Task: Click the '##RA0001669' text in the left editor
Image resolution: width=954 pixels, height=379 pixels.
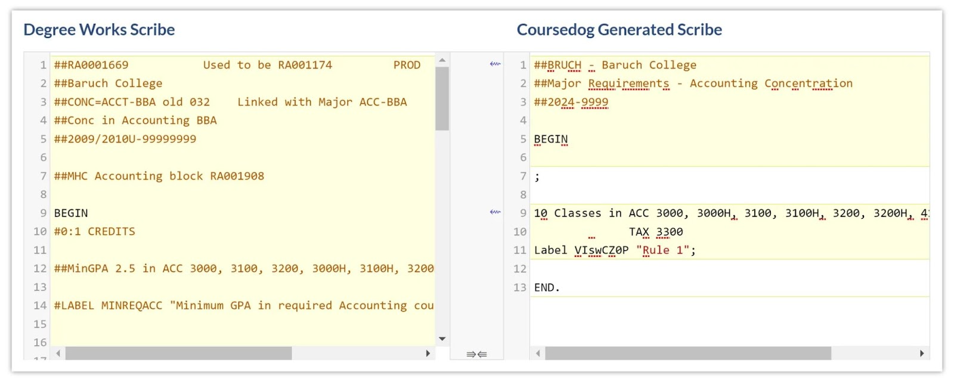Action: [x=91, y=65]
